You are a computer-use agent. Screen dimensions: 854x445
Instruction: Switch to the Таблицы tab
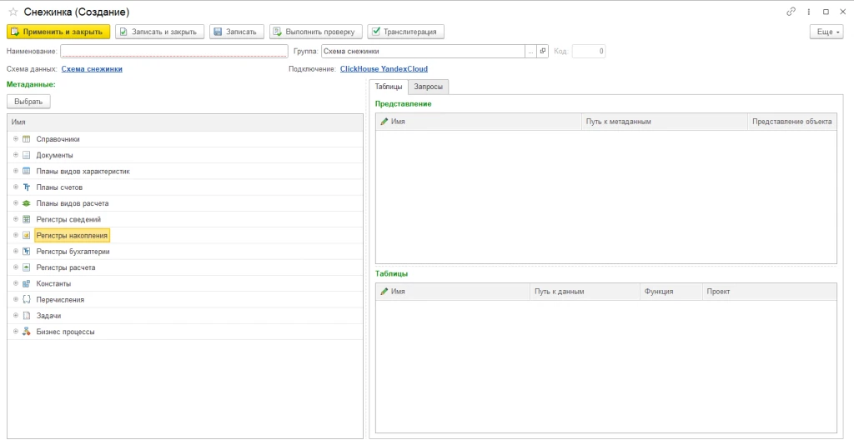point(388,87)
